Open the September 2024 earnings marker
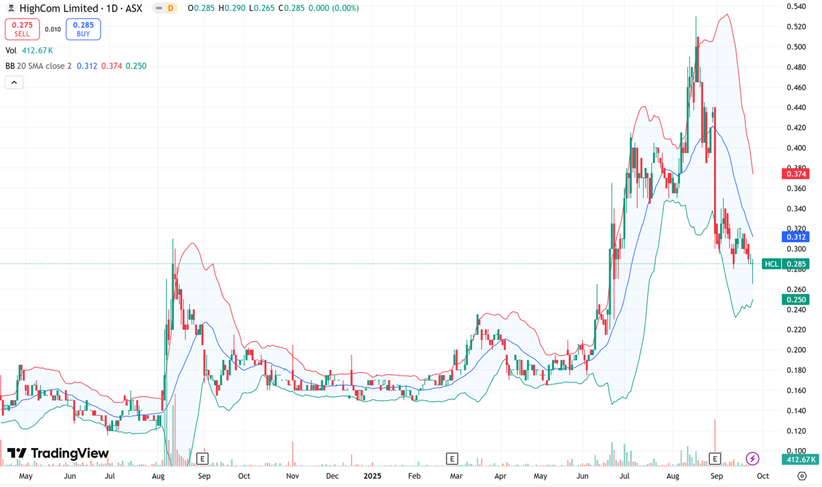 [202, 458]
